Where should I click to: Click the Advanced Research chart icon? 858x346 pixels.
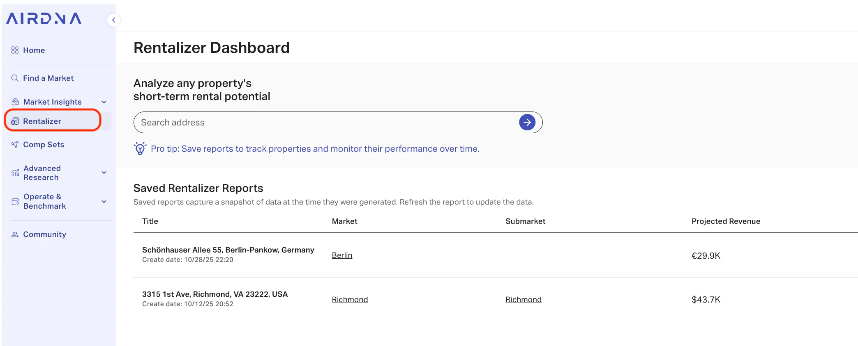(15, 173)
